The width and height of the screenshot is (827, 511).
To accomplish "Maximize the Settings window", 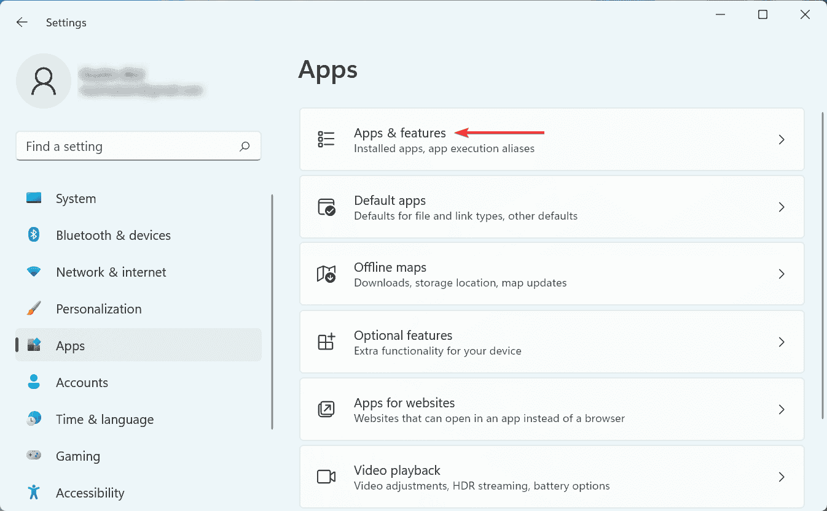I will click(x=762, y=15).
